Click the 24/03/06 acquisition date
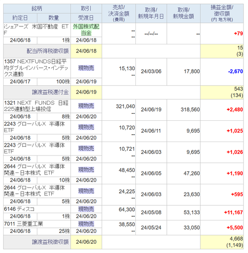248x253 pixels. pos(151,71)
